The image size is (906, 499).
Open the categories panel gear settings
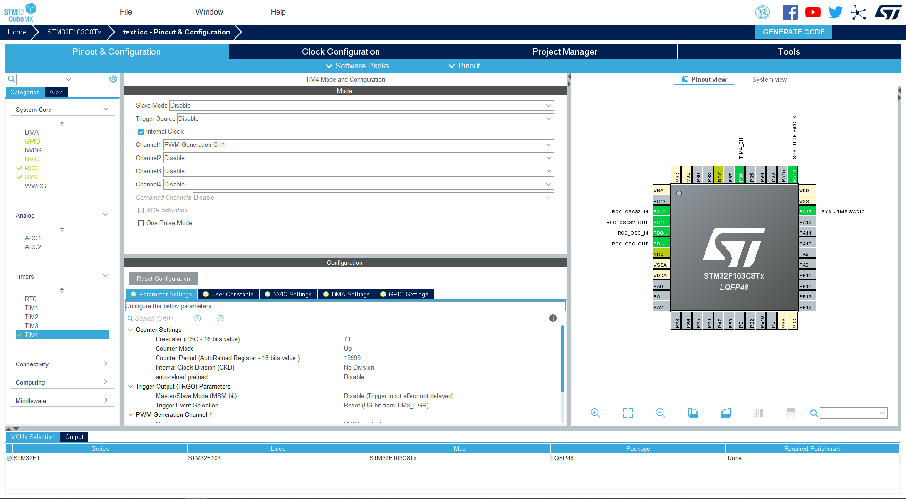(x=113, y=79)
